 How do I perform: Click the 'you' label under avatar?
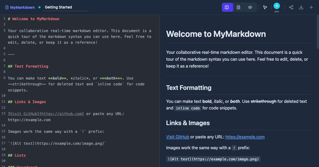(x=277, y=11)
